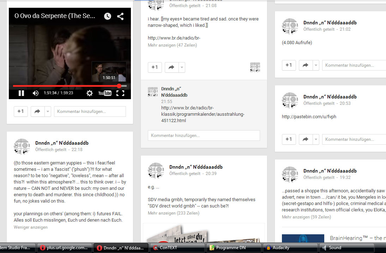Open video on YouTube via logo
386x253 pixels.
point(105,93)
